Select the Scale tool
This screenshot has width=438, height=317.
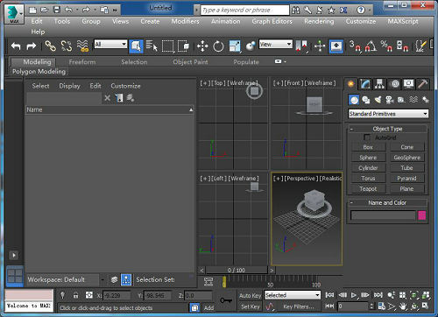tap(235, 46)
